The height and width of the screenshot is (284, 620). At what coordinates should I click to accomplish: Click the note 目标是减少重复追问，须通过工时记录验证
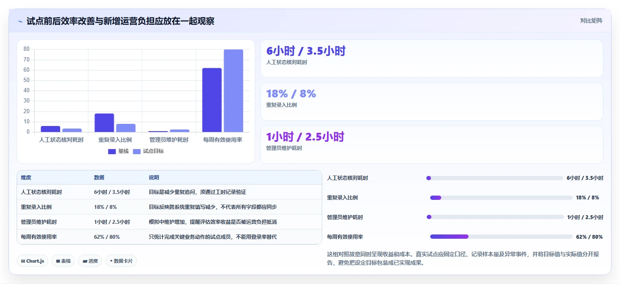198,192
